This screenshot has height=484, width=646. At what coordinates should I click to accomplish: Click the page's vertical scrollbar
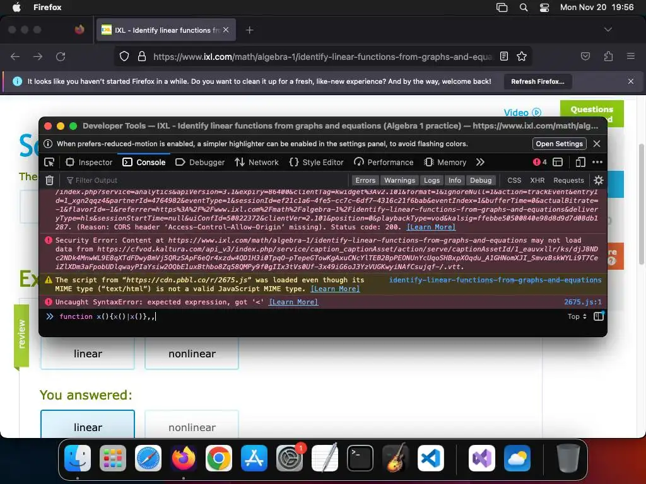(642, 205)
